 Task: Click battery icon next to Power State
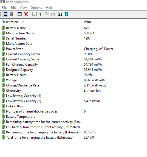(x=3, y=49)
